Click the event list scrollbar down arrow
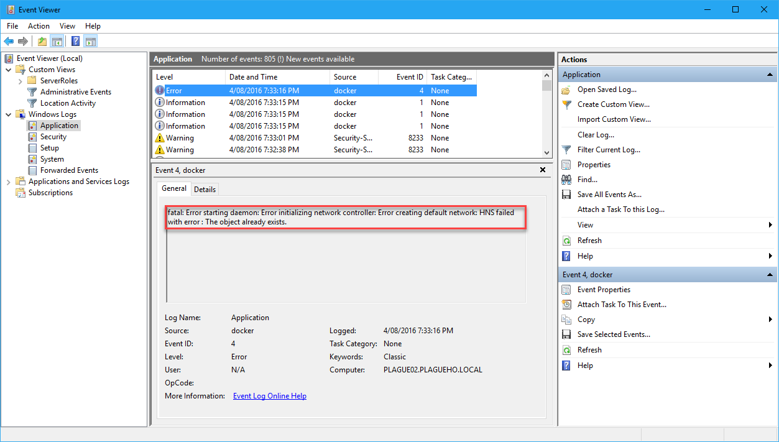Screen dimensions: 779x442 (547, 152)
